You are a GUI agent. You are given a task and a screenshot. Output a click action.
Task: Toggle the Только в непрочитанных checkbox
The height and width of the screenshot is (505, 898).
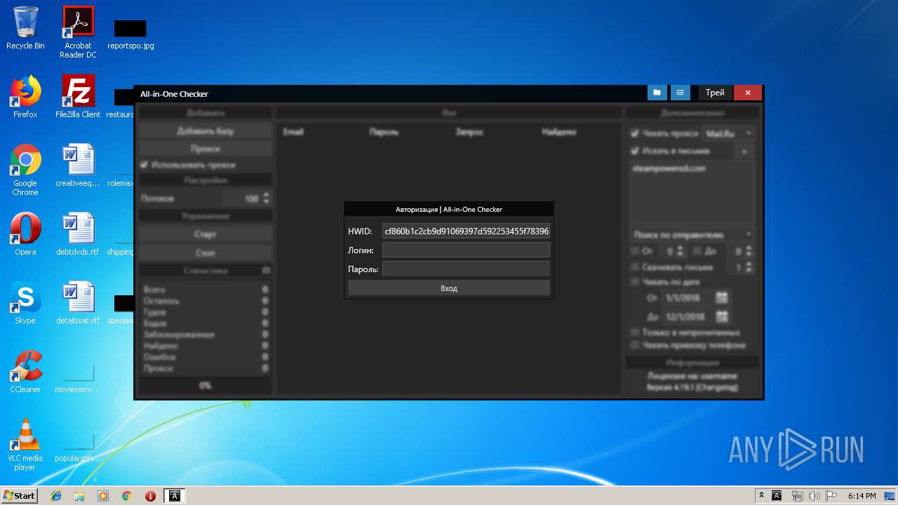point(635,332)
